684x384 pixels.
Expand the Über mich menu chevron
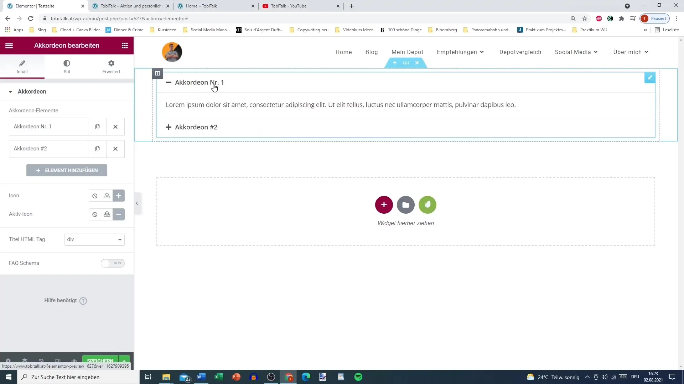(647, 52)
